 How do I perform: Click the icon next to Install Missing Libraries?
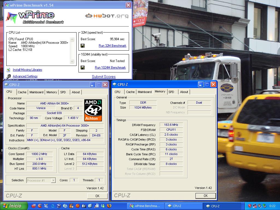coord(8,70)
